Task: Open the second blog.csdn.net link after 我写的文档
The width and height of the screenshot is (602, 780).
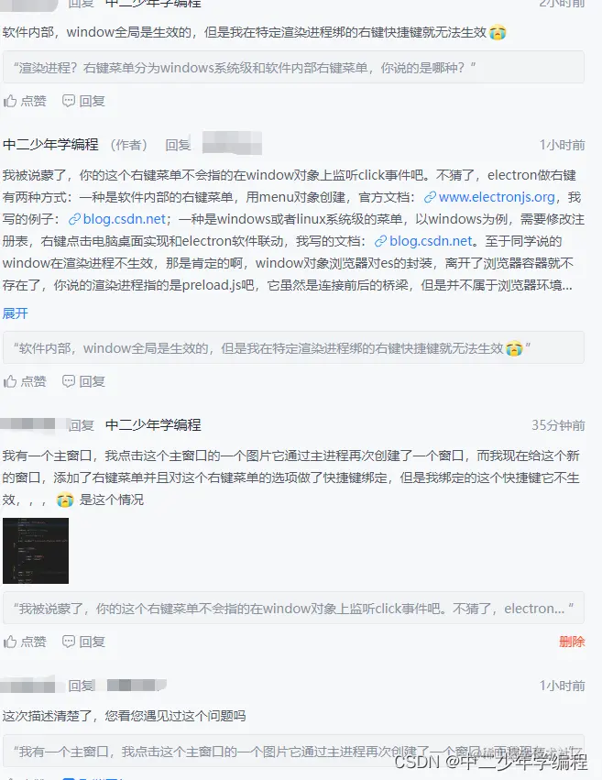Action: tap(431, 241)
